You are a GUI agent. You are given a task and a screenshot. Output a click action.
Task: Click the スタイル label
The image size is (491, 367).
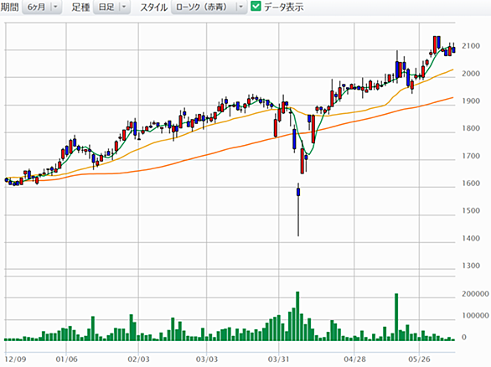click(x=153, y=7)
